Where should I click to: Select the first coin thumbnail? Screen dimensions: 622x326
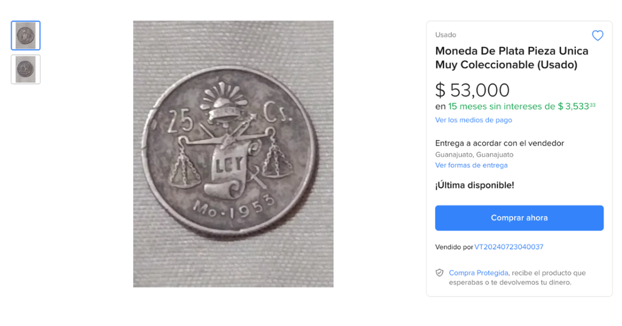click(26, 36)
